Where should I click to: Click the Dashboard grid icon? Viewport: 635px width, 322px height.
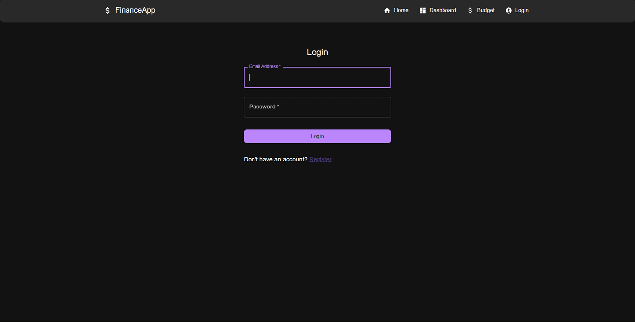[423, 11]
